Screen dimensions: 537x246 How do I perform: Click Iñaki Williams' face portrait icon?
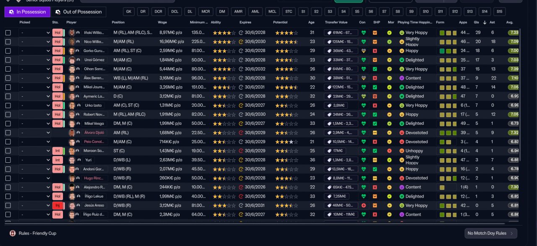tap(72, 33)
